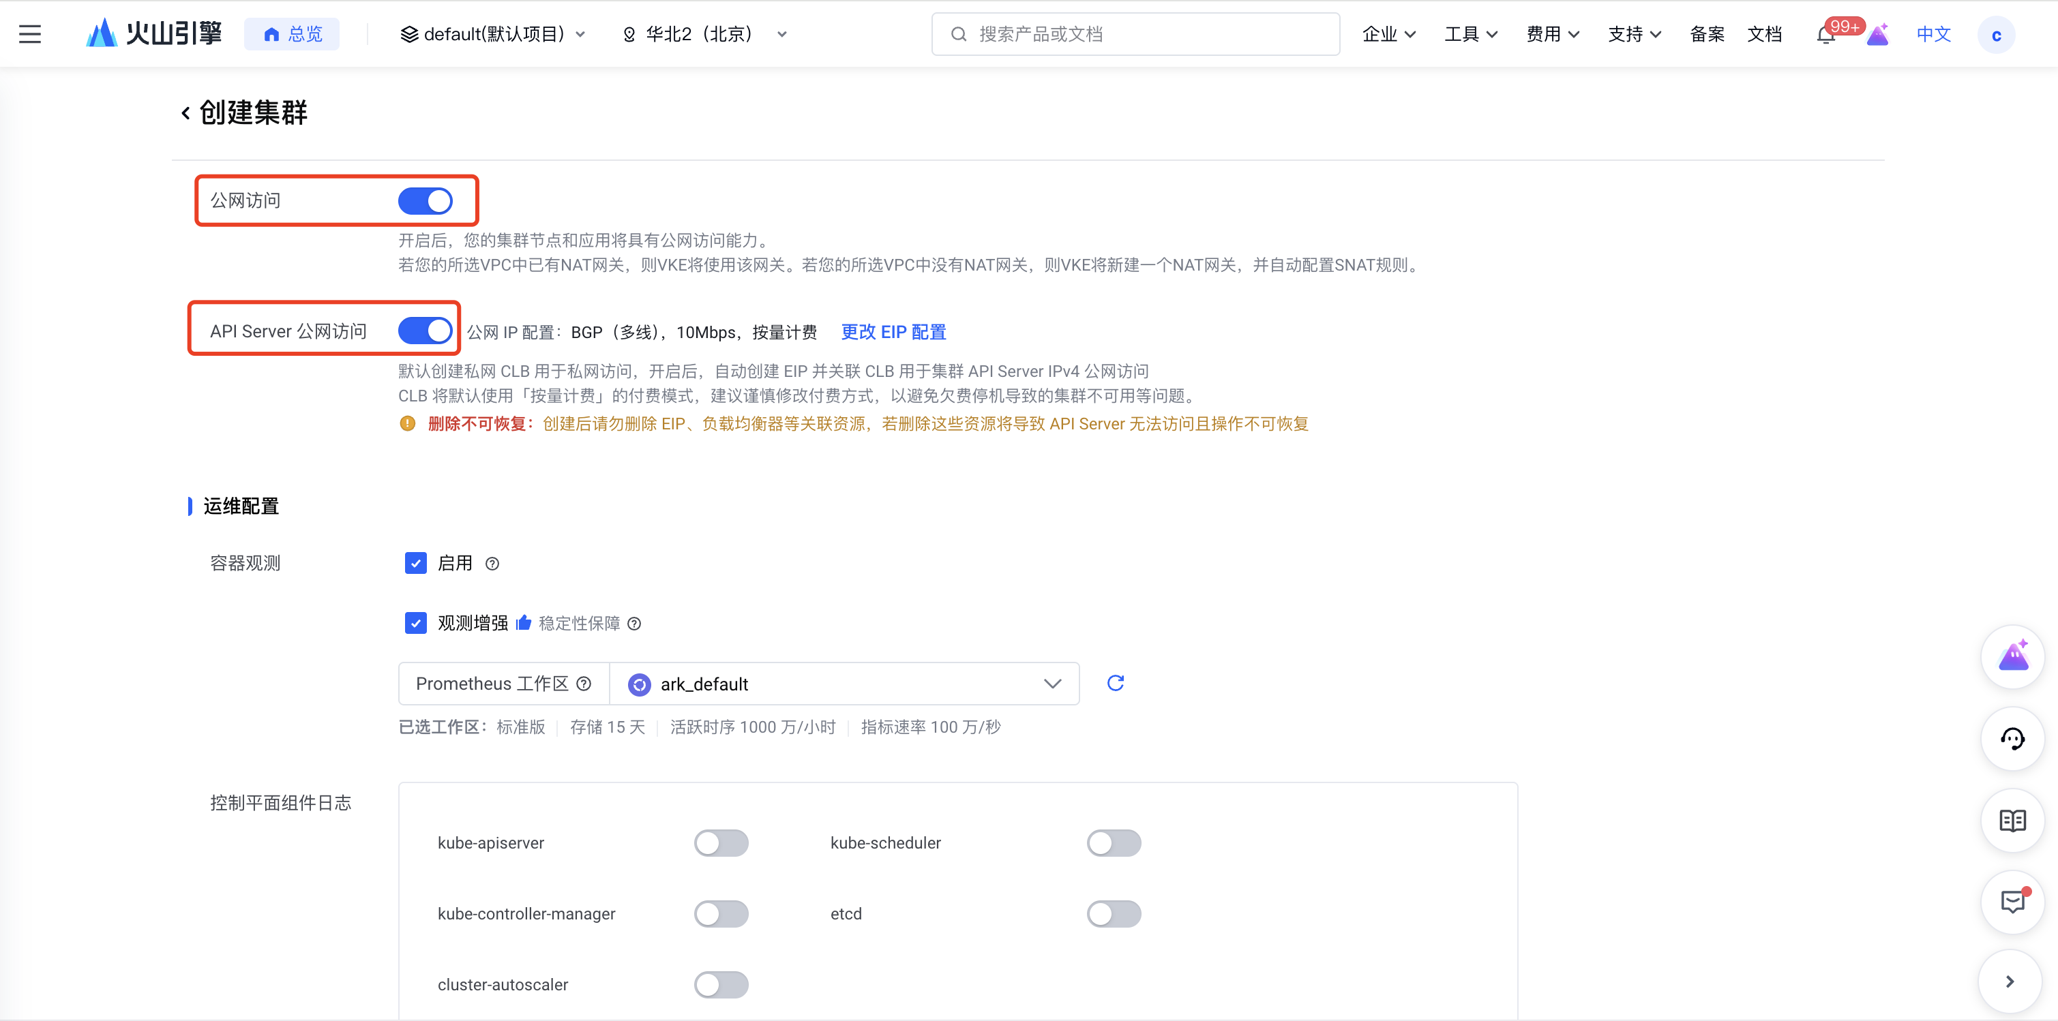Open the hamburger navigation menu
2058x1021 pixels.
29,33
